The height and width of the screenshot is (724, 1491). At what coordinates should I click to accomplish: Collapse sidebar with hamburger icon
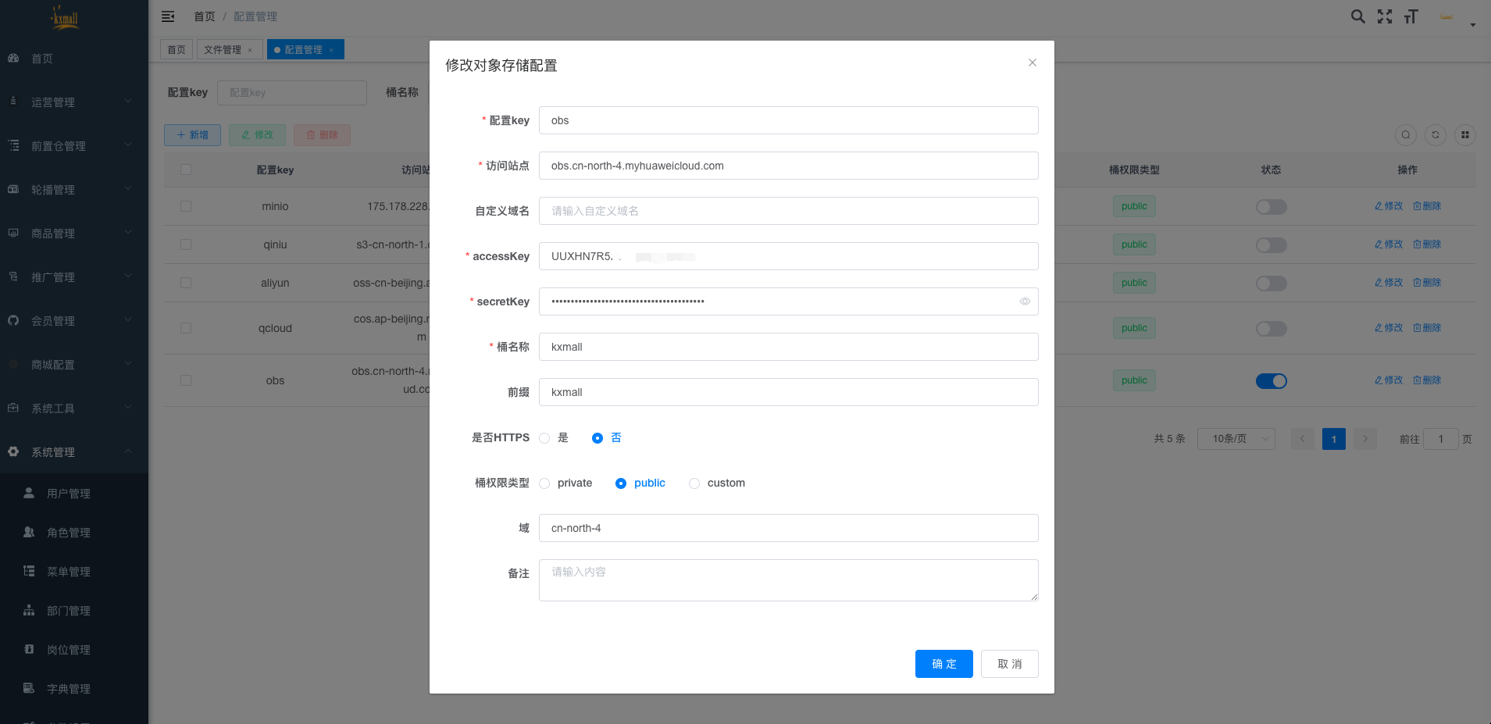168,16
